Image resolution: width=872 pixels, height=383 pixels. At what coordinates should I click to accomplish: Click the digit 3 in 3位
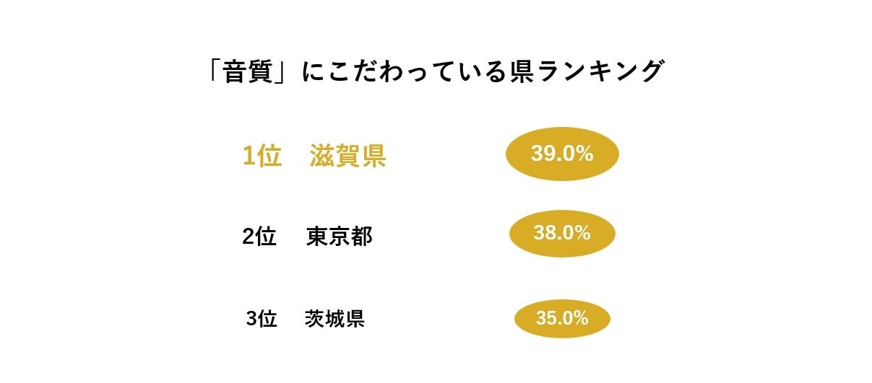[x=251, y=319]
